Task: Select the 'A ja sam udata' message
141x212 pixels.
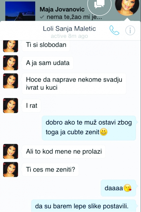Action: point(48,63)
